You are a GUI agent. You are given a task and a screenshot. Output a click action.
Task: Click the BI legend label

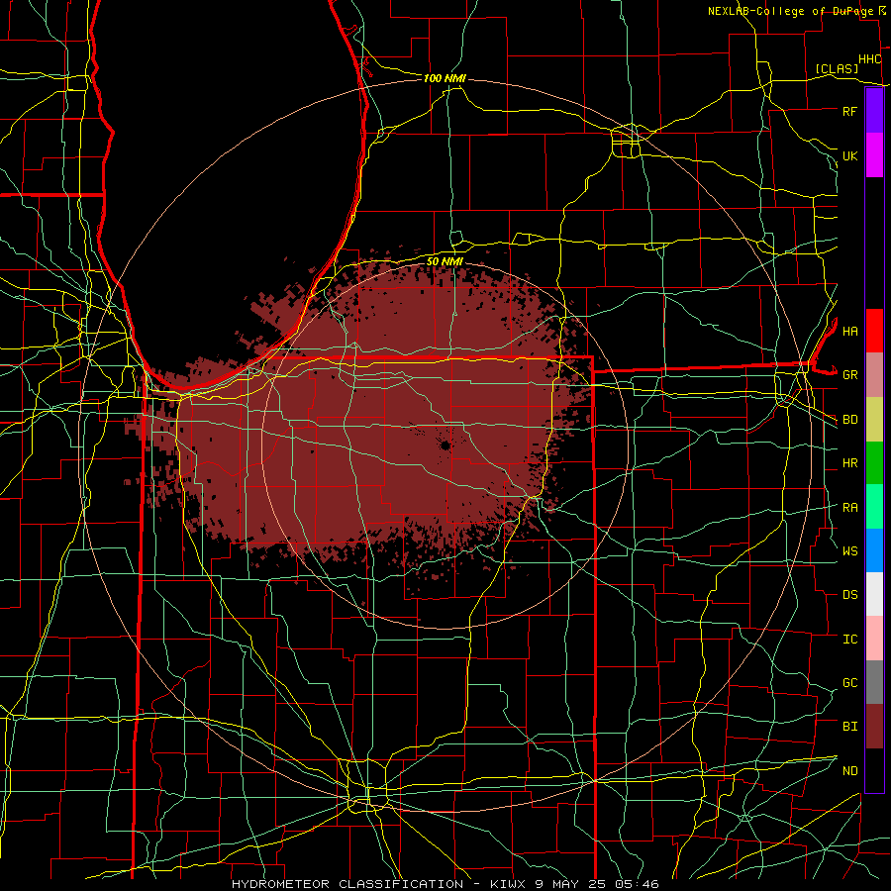[x=849, y=727]
